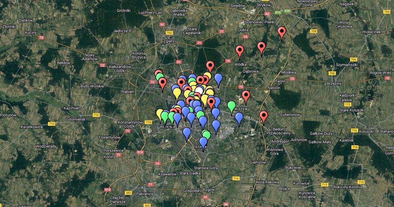The height and width of the screenshot is (207, 394).
Task: Click the Kwiatkowice label
Action: click(32, 126)
